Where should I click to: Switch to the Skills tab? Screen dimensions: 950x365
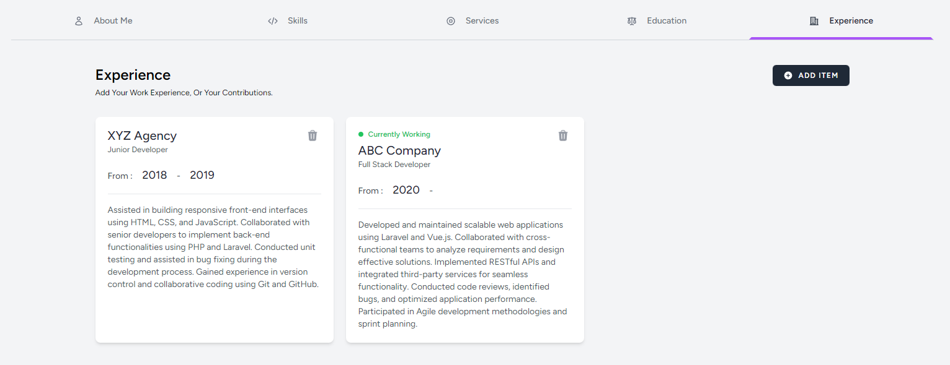(297, 21)
